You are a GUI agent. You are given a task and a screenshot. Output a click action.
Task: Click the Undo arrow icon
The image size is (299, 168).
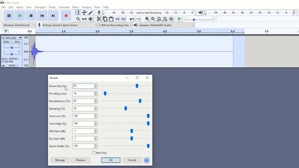point(132,19)
